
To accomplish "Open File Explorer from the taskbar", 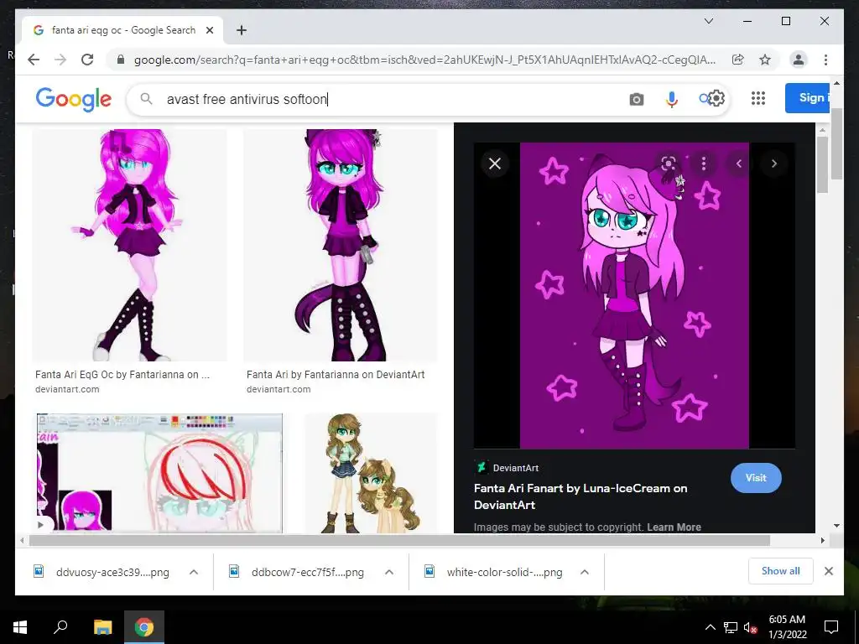I will pos(102,627).
